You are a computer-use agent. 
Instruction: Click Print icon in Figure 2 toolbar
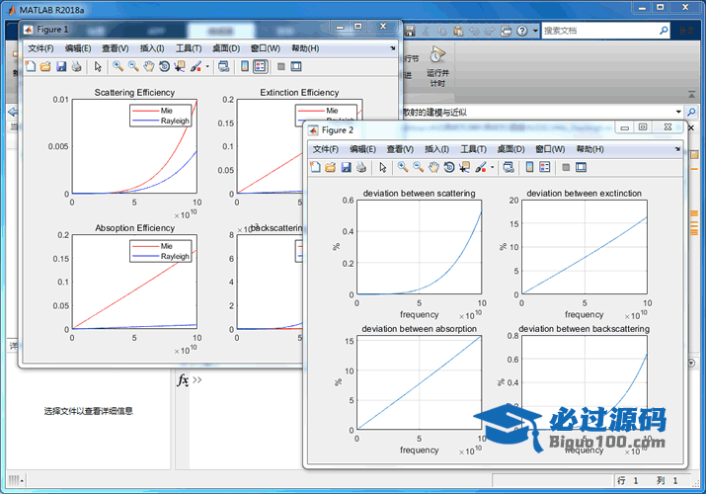pos(361,168)
